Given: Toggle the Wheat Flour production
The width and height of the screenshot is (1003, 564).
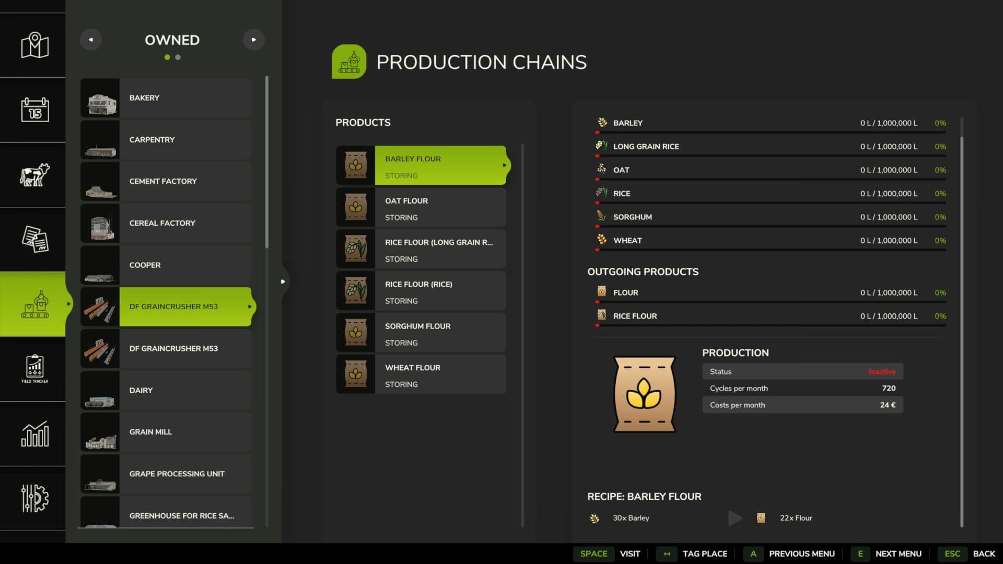Looking at the screenshot, I should tap(421, 374).
